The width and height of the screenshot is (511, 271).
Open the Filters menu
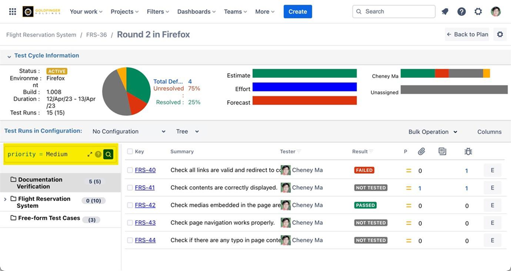coord(158,11)
